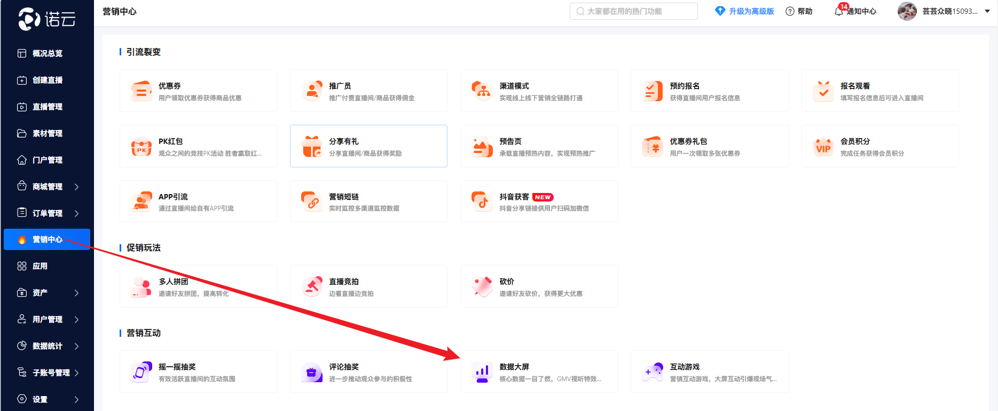Select the 直播竞拍 auction hammer icon
This screenshot has width=998, height=411.
click(x=312, y=287)
